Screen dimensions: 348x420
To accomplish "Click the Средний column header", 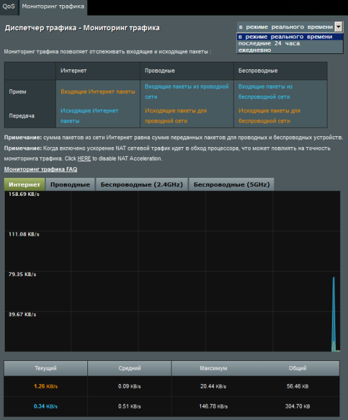I will 130,369.
